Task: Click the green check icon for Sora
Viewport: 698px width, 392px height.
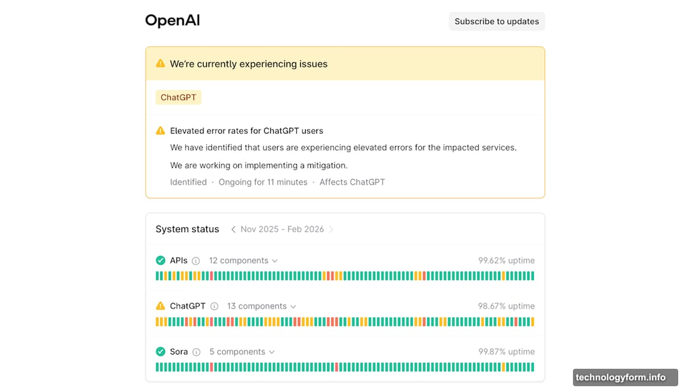Action: (161, 351)
